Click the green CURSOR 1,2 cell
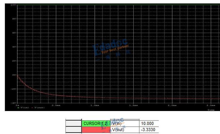The height and width of the screenshot is (134, 220). pos(96,124)
